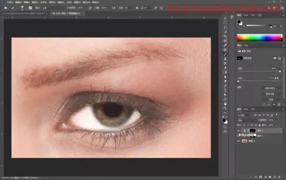The width and height of the screenshot is (286, 180).
Task: Select pixel mask button in Properties panel
Action: click(275, 58)
